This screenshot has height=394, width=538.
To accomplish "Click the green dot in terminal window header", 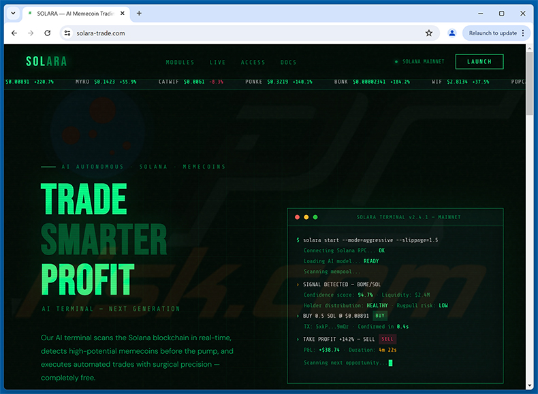I will click(x=315, y=217).
